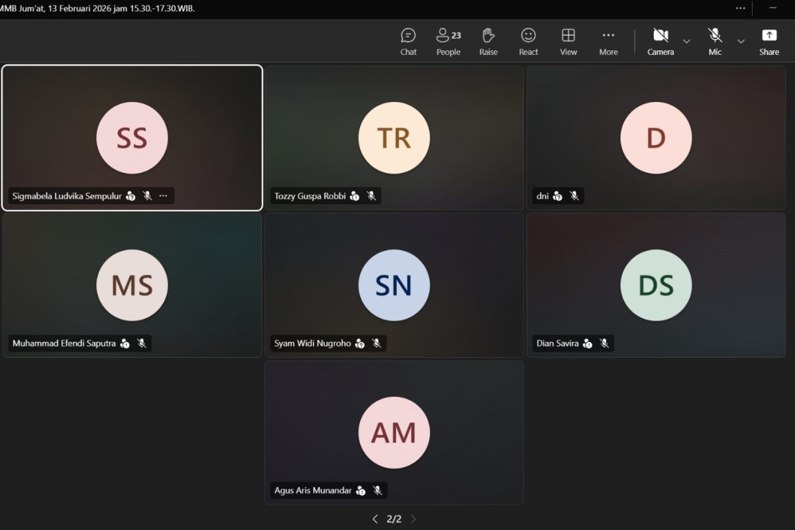Open the React emoji menu

click(x=528, y=42)
